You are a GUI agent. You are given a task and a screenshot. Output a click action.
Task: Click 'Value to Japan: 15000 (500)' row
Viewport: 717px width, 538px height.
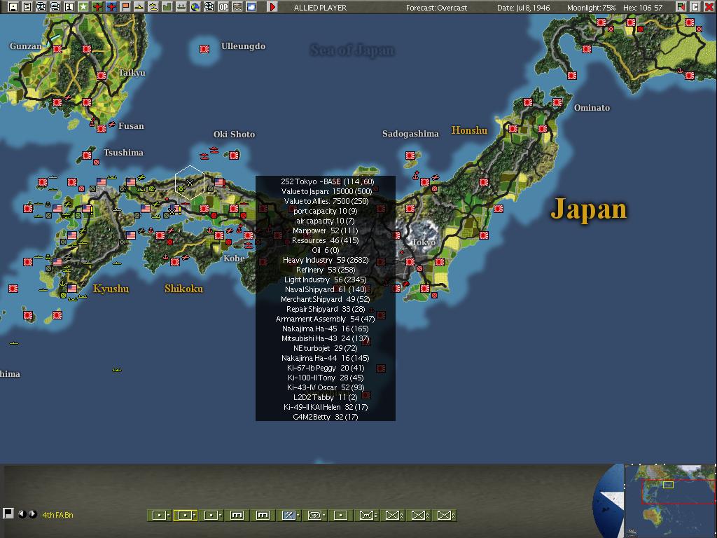point(326,191)
